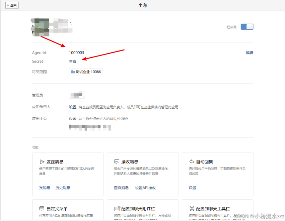Click the 配置到聊天工具栏 icon
The width and height of the screenshot is (285, 221).
click(x=192, y=208)
